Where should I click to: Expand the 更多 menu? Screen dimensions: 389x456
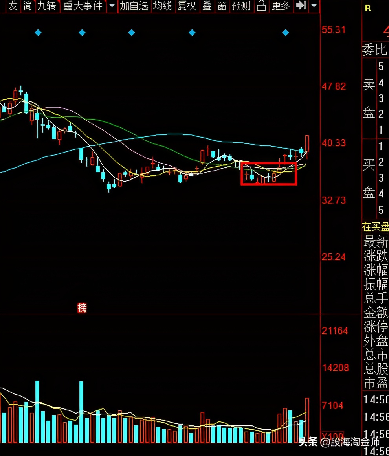pyautogui.click(x=281, y=6)
